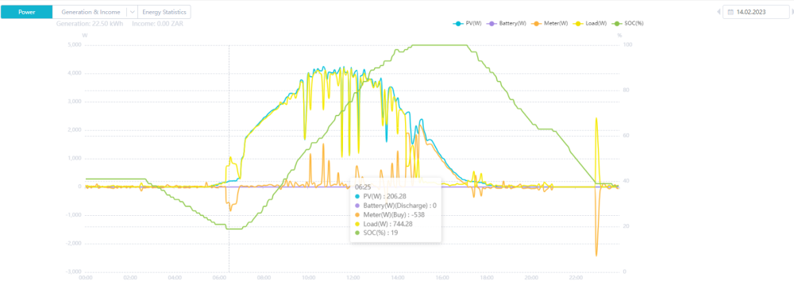The width and height of the screenshot is (794, 308).
Task: Toggle the Battery(W) legend series
Action: (x=506, y=23)
